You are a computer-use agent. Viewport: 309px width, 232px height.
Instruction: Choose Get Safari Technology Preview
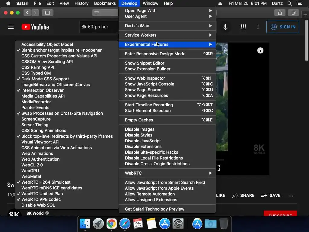tap(167, 209)
